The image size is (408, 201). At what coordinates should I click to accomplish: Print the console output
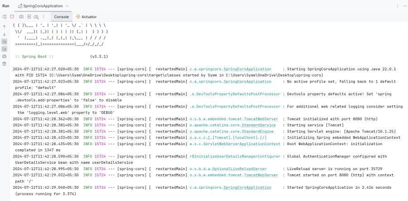pyautogui.click(x=5, y=56)
